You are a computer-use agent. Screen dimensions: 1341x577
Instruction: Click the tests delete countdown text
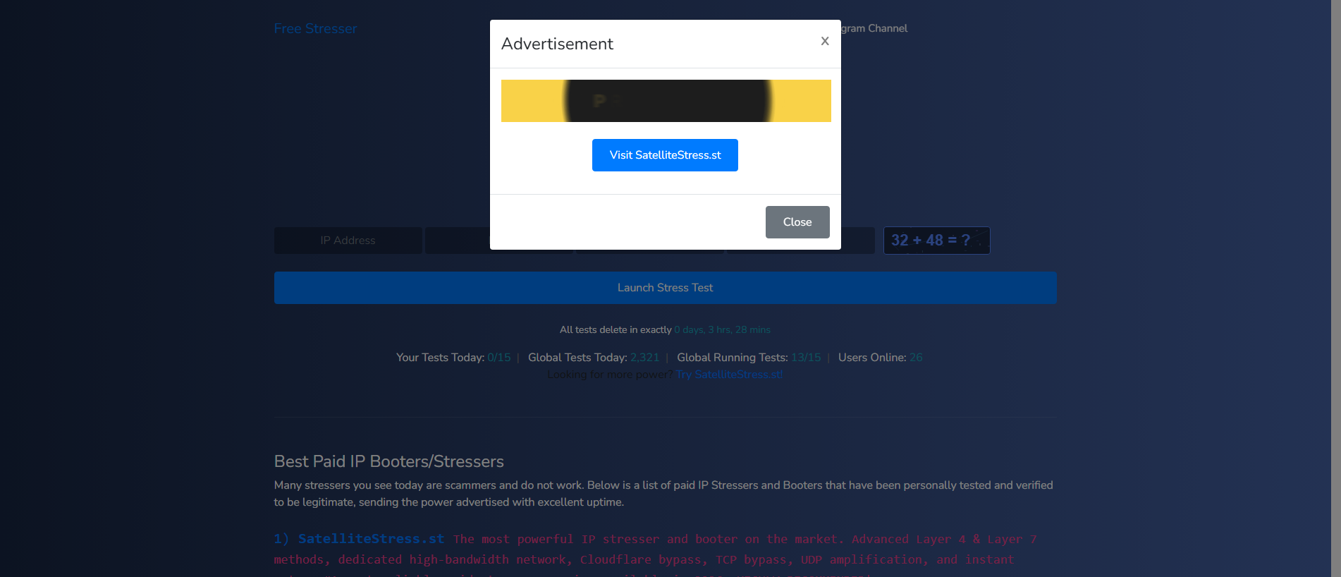665,330
